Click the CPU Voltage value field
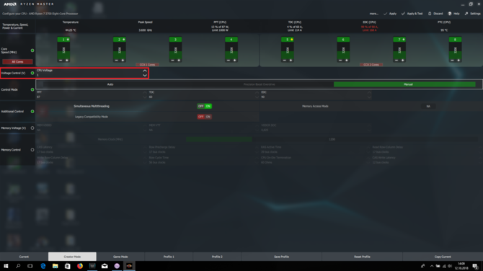The width and height of the screenshot is (483, 271). coord(89,75)
